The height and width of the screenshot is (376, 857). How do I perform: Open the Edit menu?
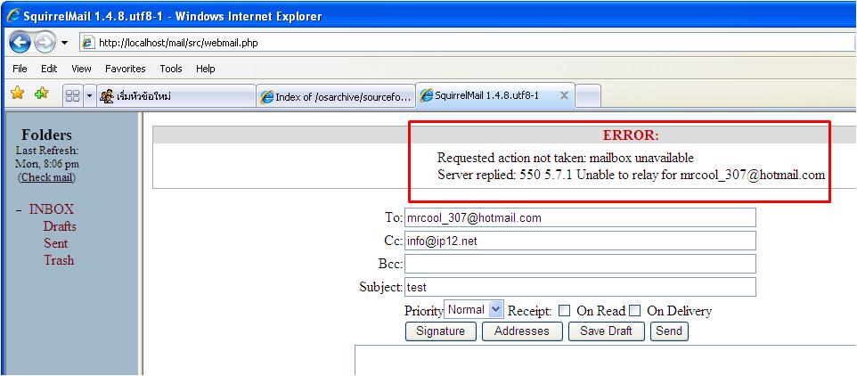49,69
